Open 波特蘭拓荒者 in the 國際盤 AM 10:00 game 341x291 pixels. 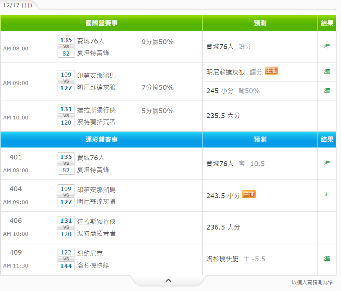(96, 122)
